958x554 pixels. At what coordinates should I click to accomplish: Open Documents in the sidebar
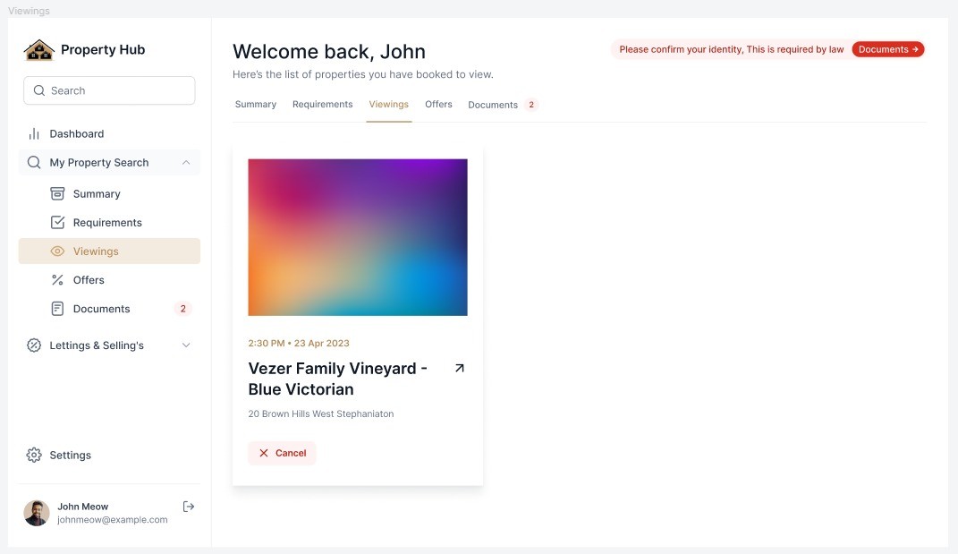(x=109, y=309)
